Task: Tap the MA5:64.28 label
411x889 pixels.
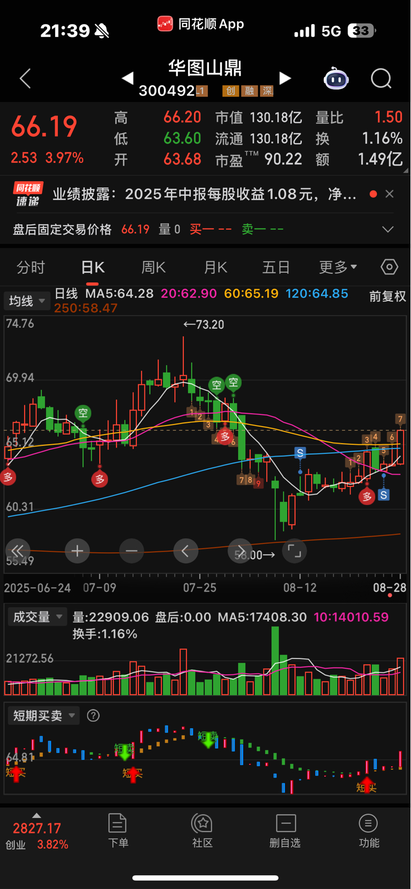Action: click(119, 294)
